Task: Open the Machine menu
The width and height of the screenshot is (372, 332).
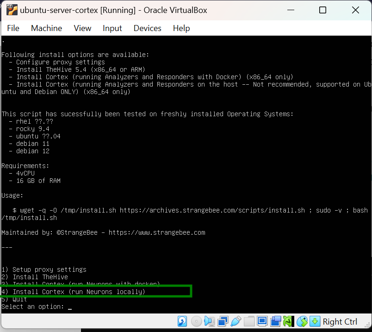Action: click(46, 28)
